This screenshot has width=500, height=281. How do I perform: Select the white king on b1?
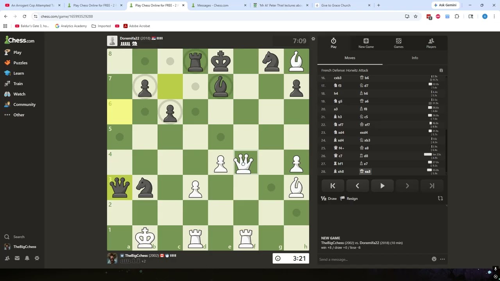(145, 238)
